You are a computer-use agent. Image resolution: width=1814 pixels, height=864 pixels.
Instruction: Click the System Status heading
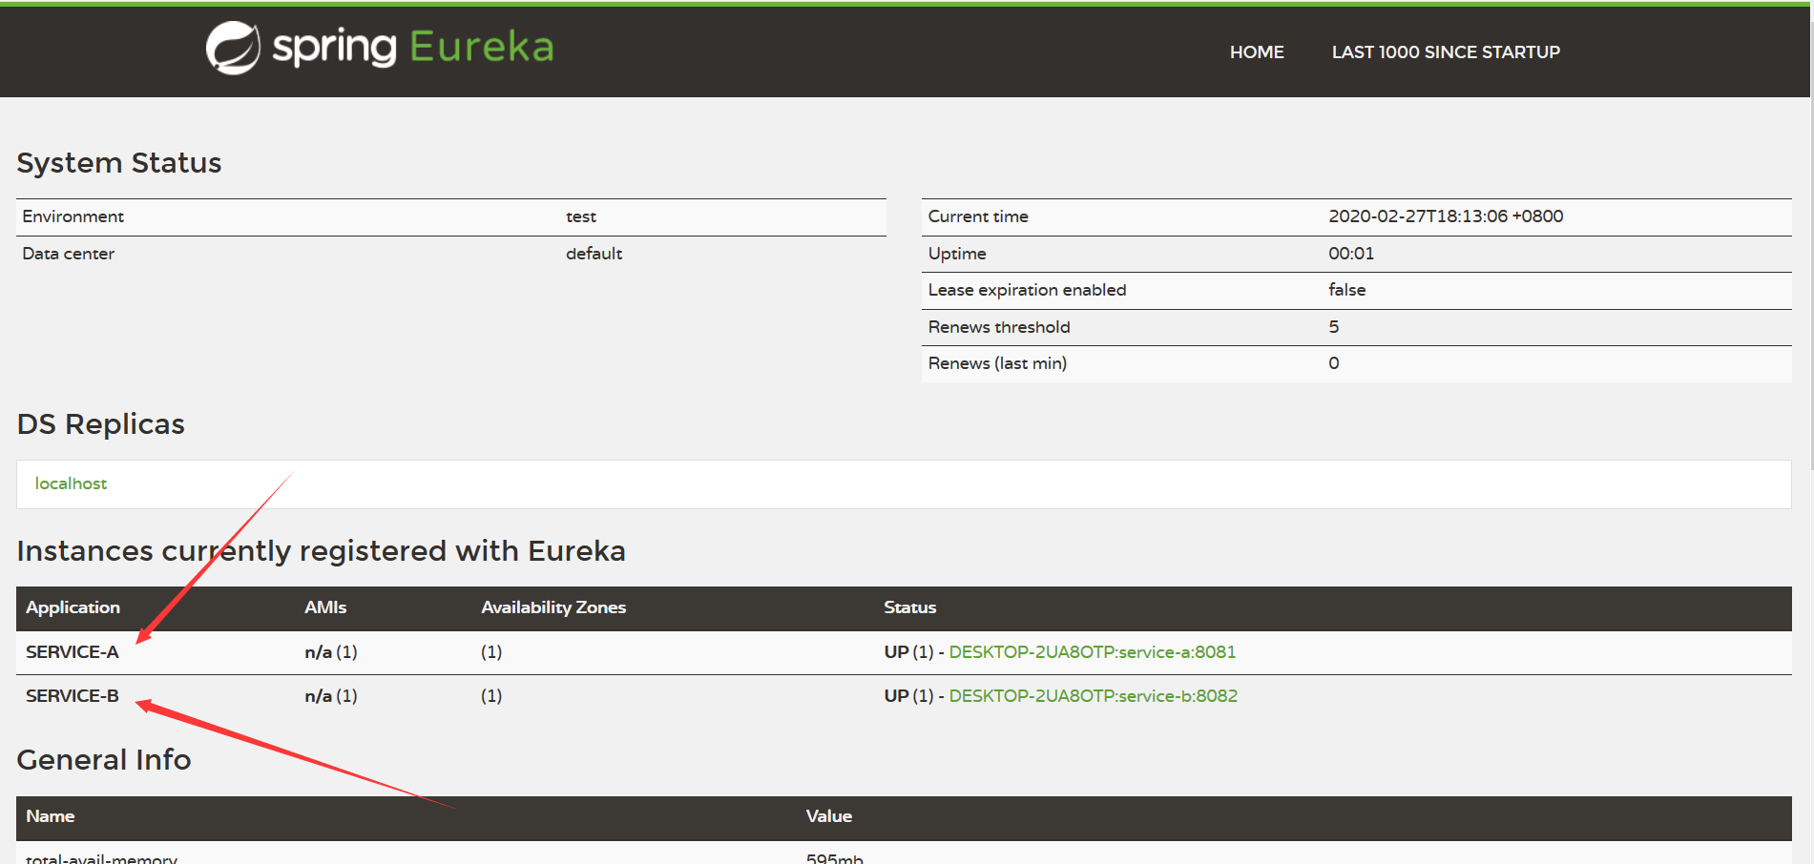point(119,163)
